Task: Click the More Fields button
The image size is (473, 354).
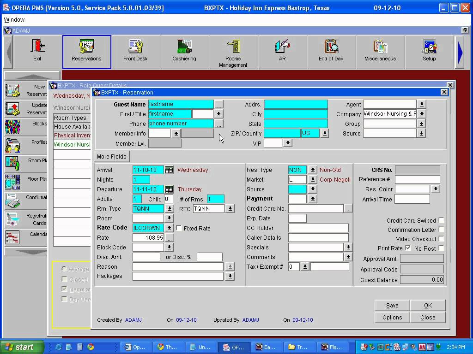Action: pos(112,157)
